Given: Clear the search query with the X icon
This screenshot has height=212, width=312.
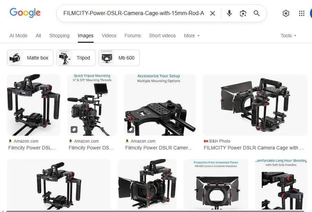Looking at the screenshot, I should (213, 13).
